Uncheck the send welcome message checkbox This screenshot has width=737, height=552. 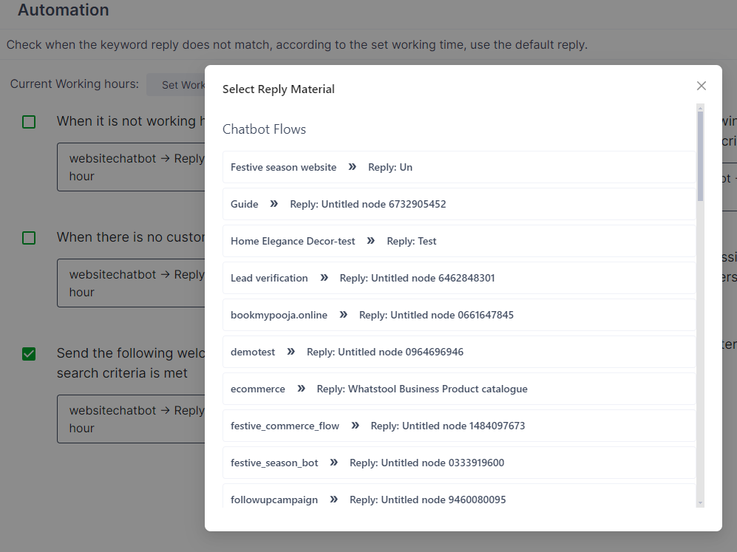tap(29, 354)
